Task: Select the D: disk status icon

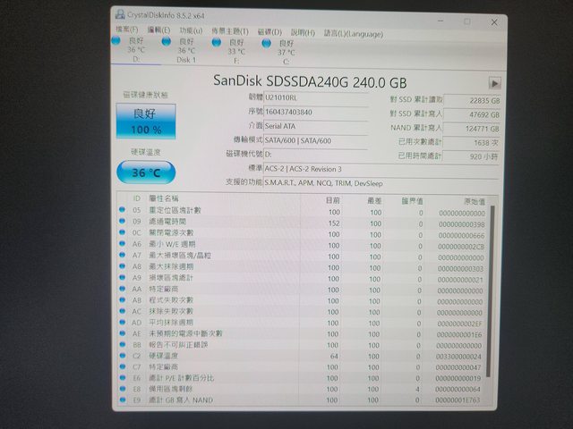Action: 117,42
